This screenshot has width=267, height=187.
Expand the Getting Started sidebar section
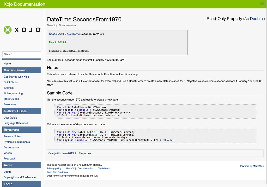click(22, 70)
